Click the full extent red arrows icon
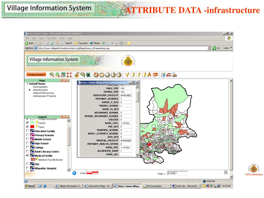 (69, 75)
